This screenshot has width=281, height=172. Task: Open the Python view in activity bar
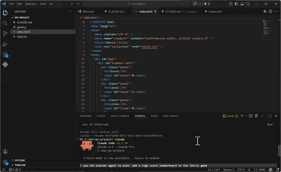point(5,64)
